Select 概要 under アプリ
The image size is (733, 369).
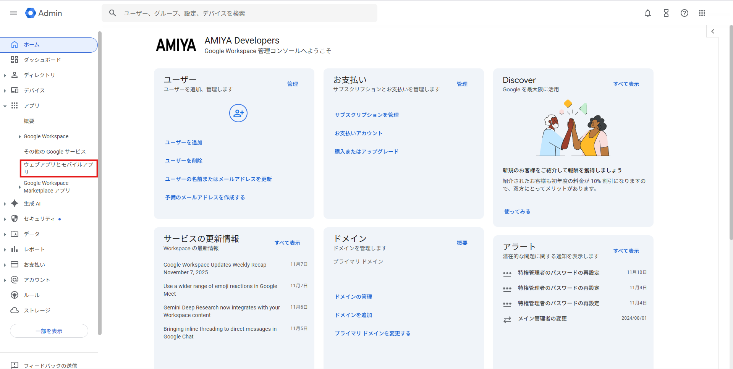29,121
